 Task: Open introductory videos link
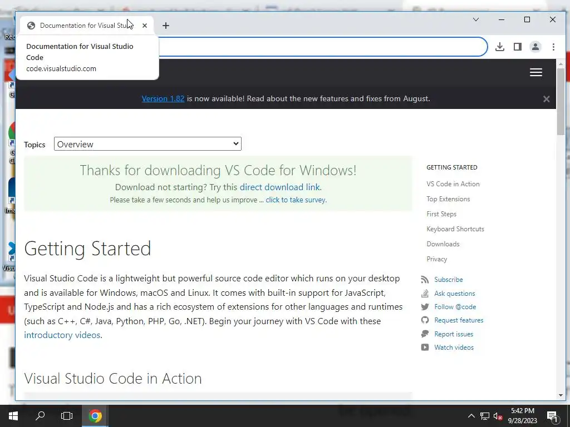[x=62, y=335]
